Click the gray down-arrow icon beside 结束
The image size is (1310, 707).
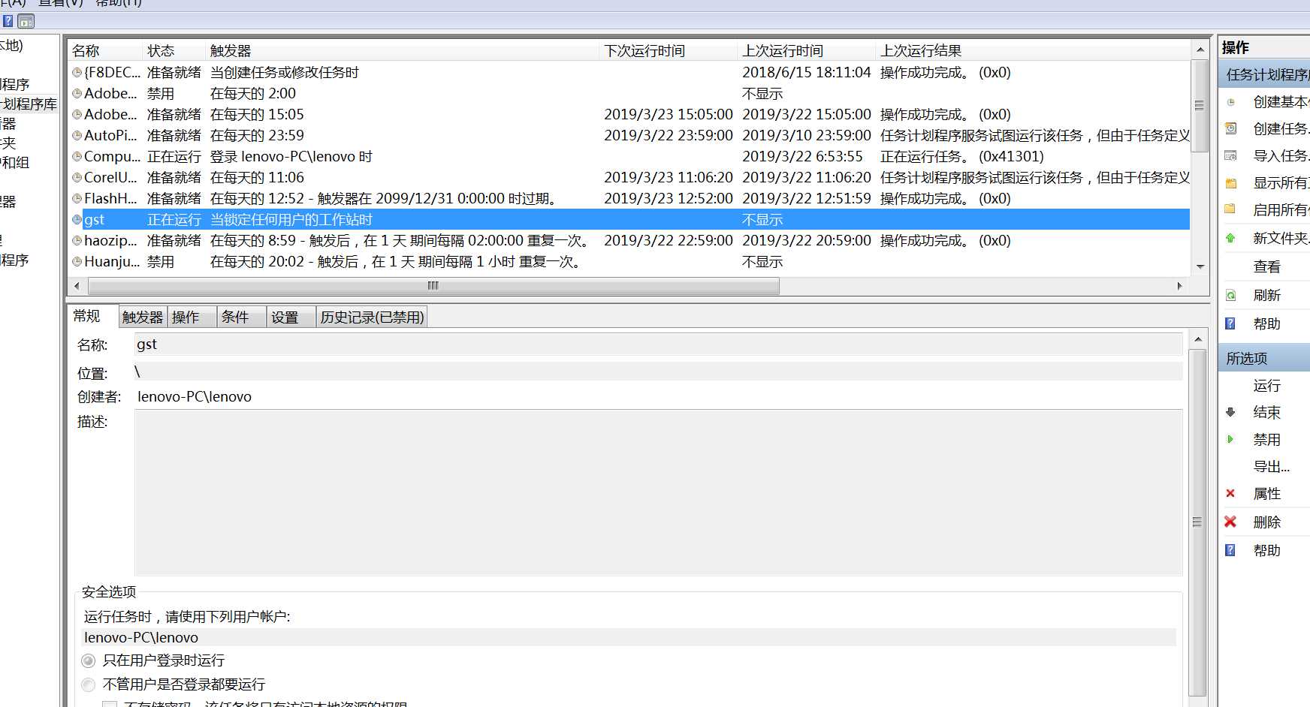[x=1230, y=412]
